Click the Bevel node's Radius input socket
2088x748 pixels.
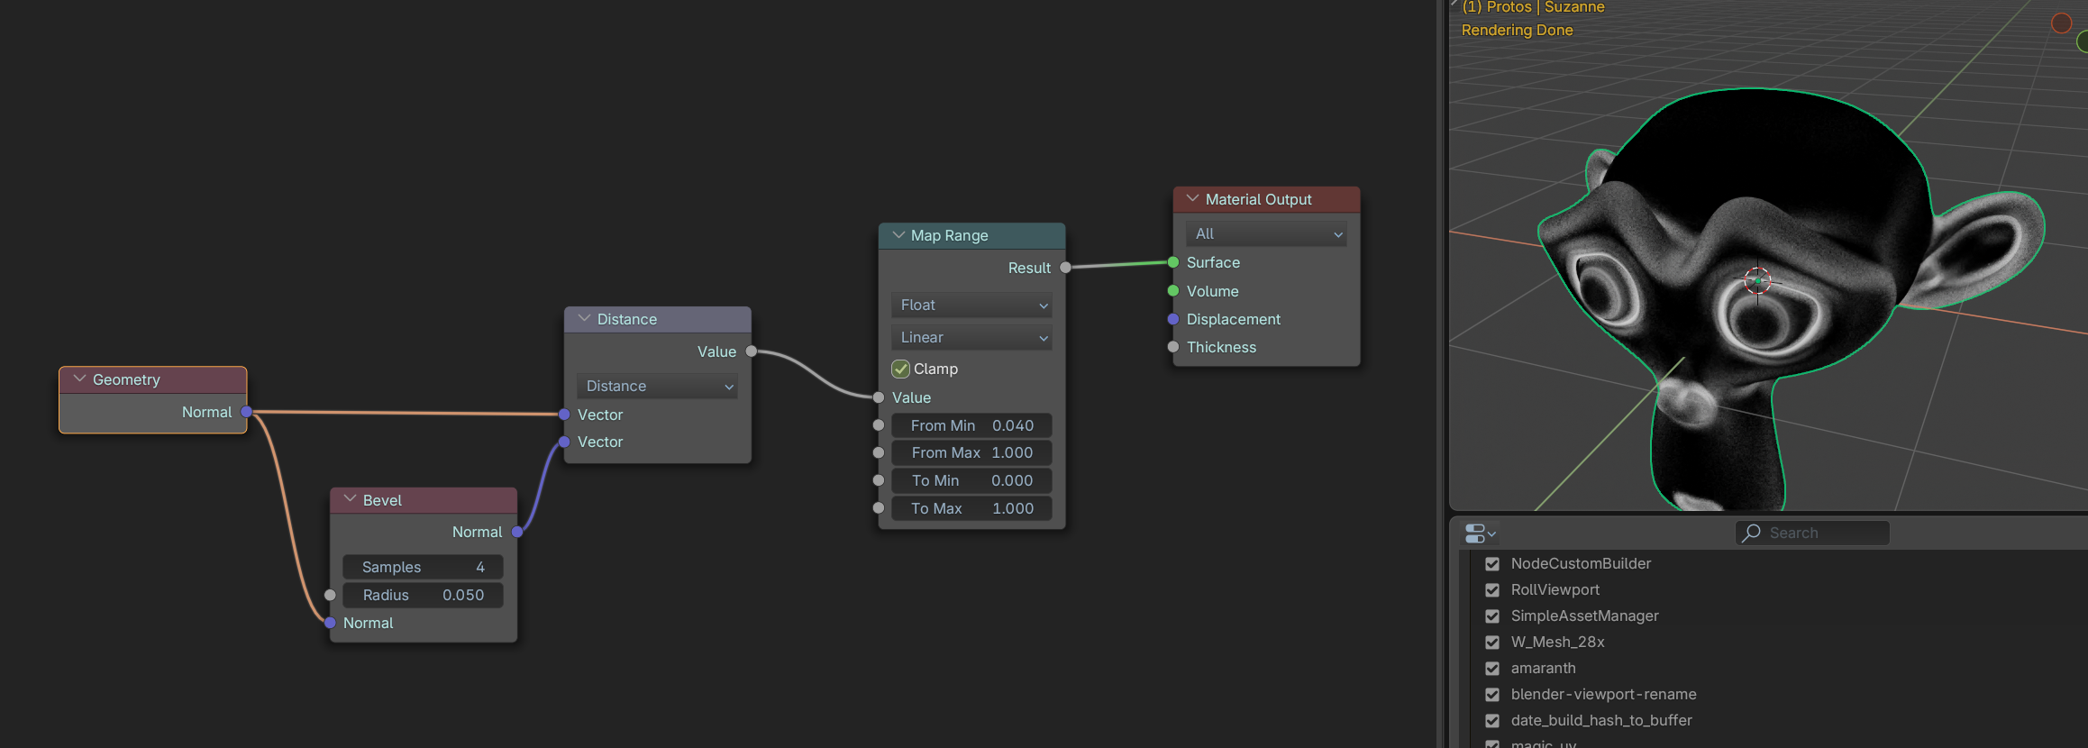pyautogui.click(x=330, y=595)
